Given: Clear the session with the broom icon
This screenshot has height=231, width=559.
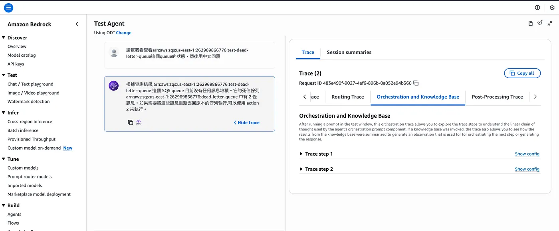Looking at the screenshot, I should pyautogui.click(x=540, y=23).
